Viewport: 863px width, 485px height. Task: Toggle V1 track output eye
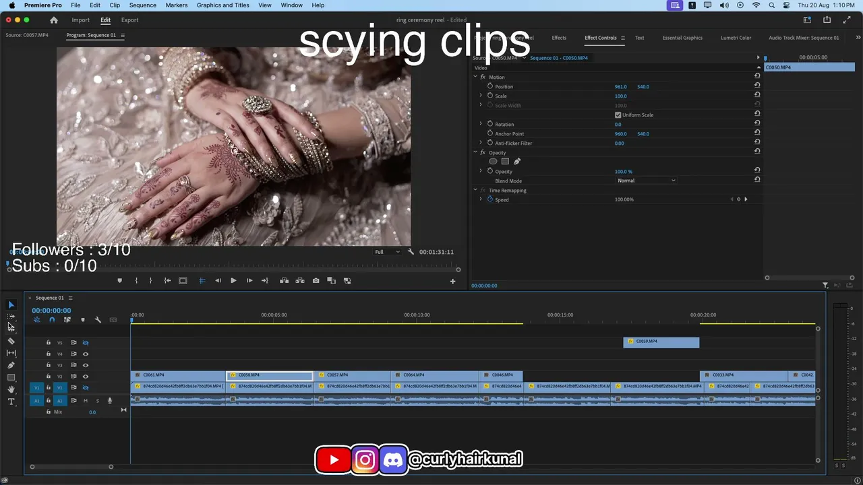(x=86, y=388)
